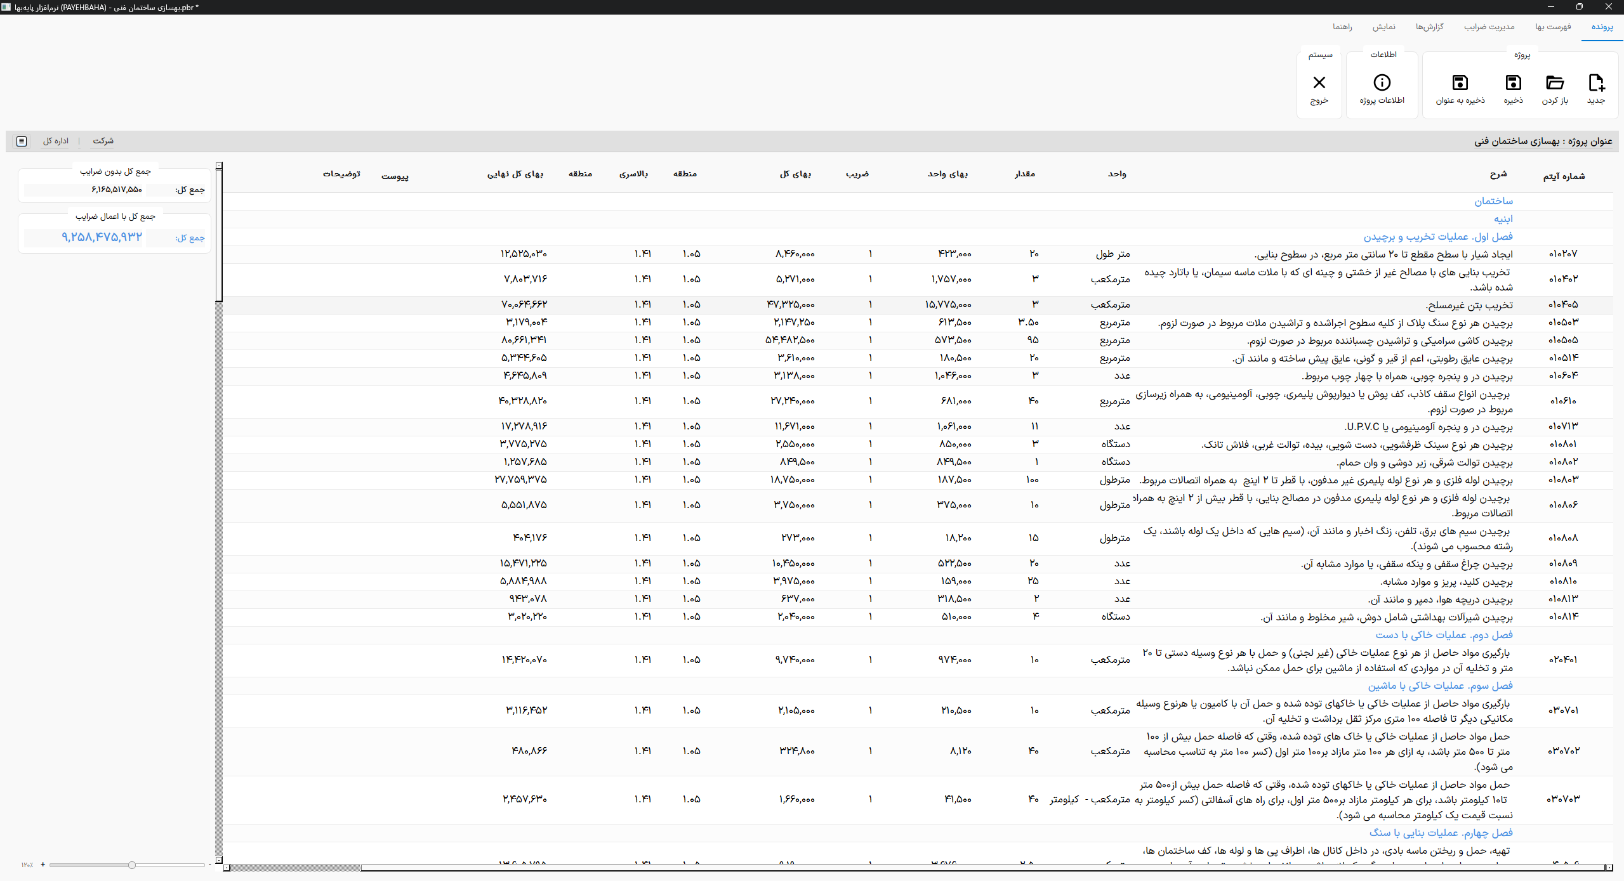Click the ساختمان section heading
The image size is (1624, 881).
1493,201
